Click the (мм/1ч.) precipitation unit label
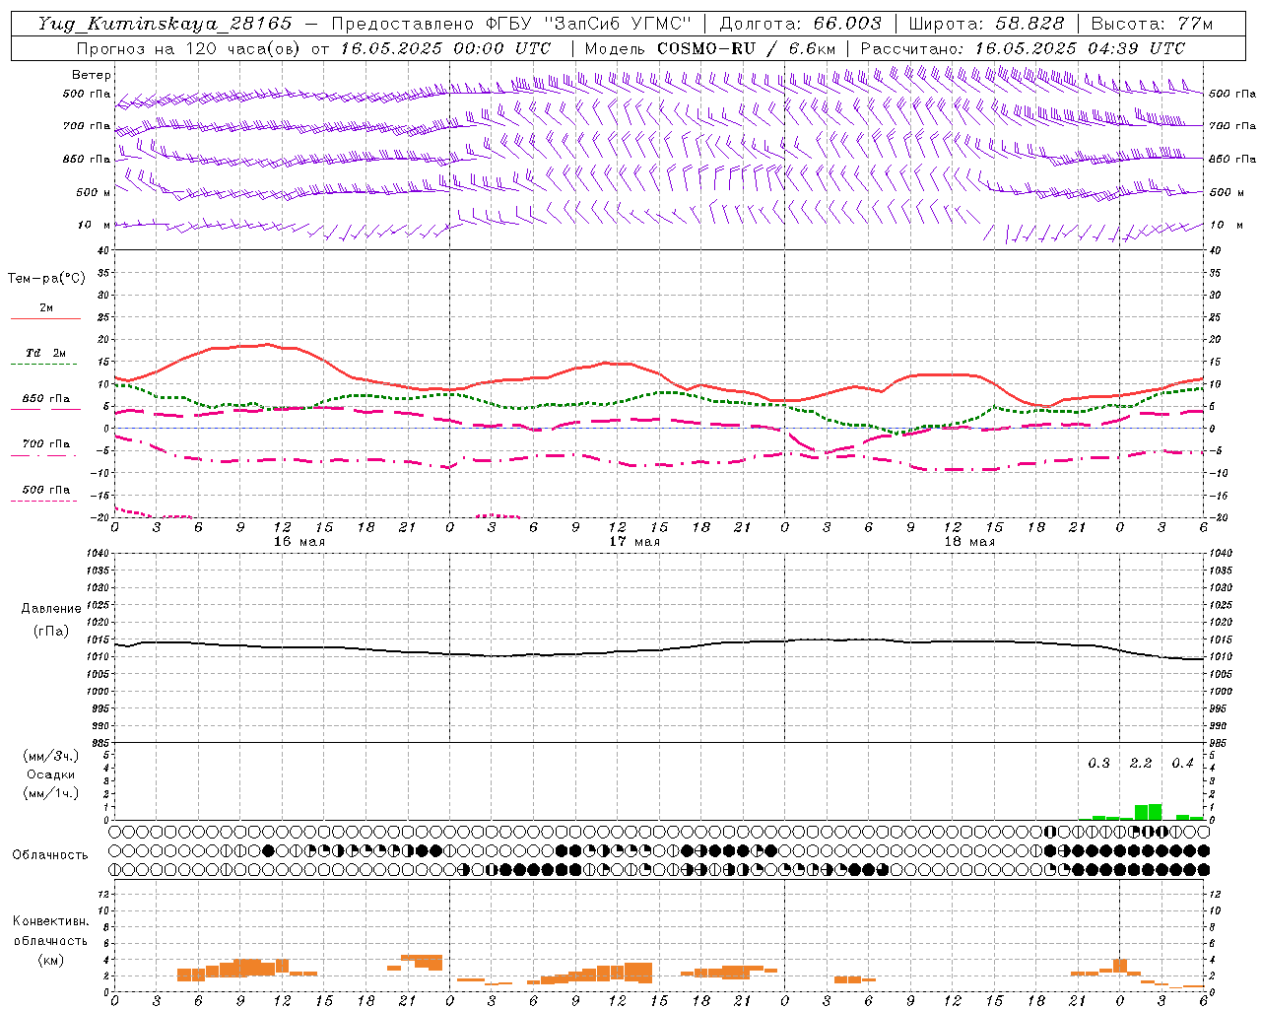The height and width of the screenshot is (1009, 1261). tap(51, 793)
